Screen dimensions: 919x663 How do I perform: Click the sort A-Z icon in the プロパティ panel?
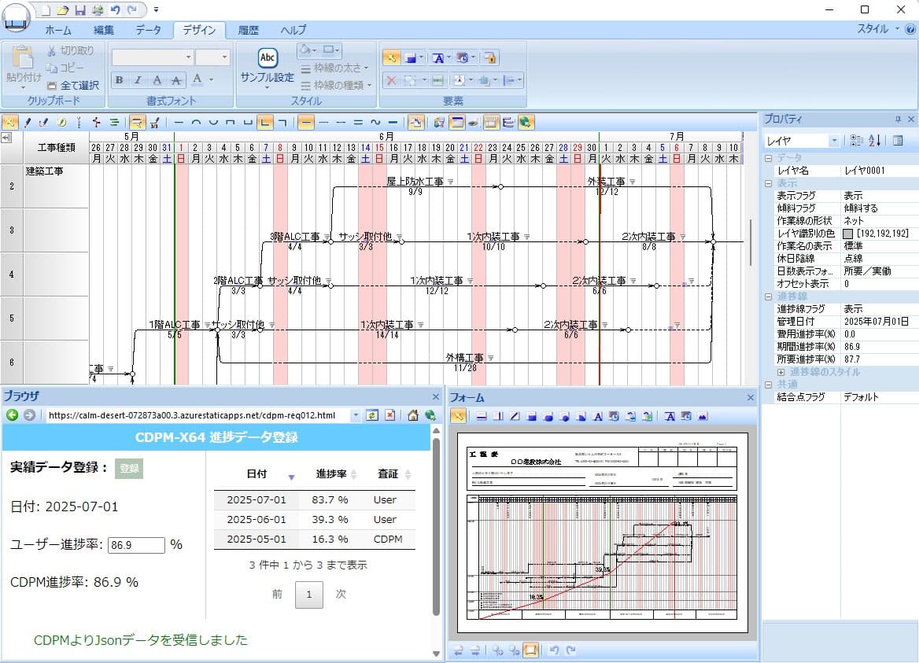874,141
